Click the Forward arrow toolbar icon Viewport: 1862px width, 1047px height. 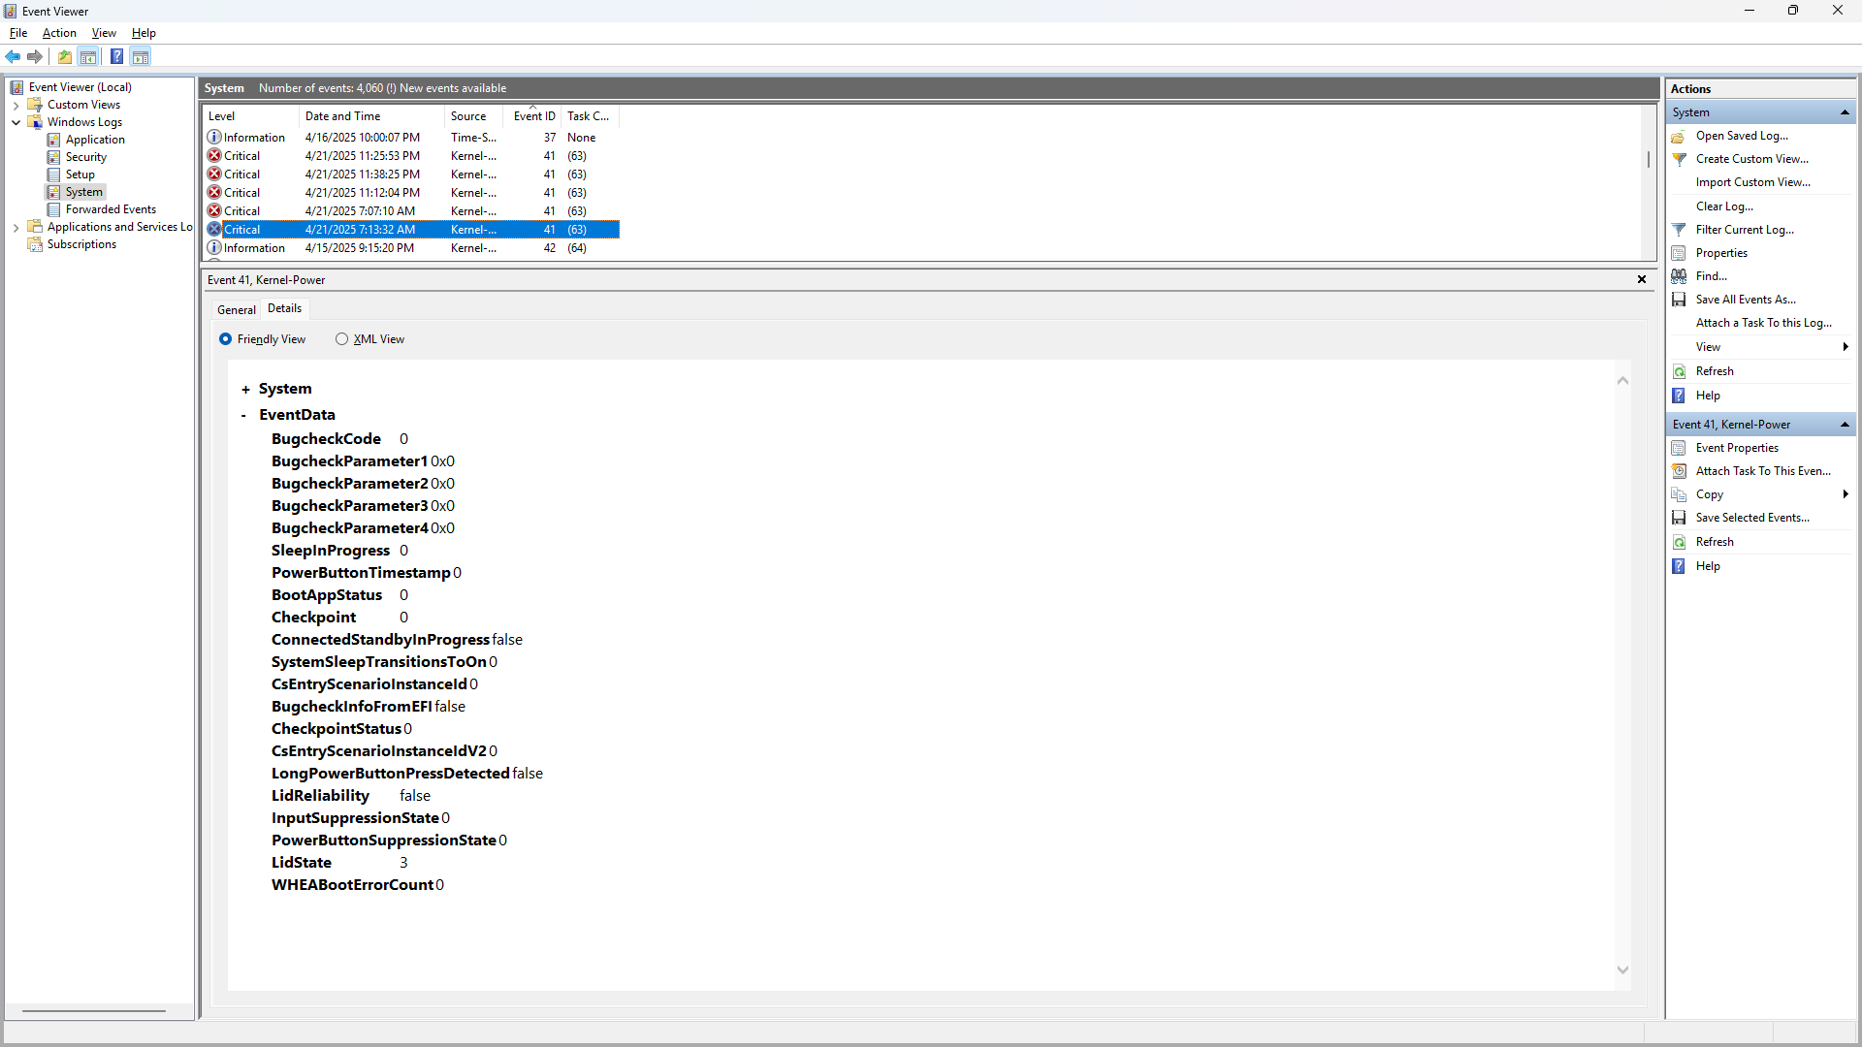pos(35,57)
